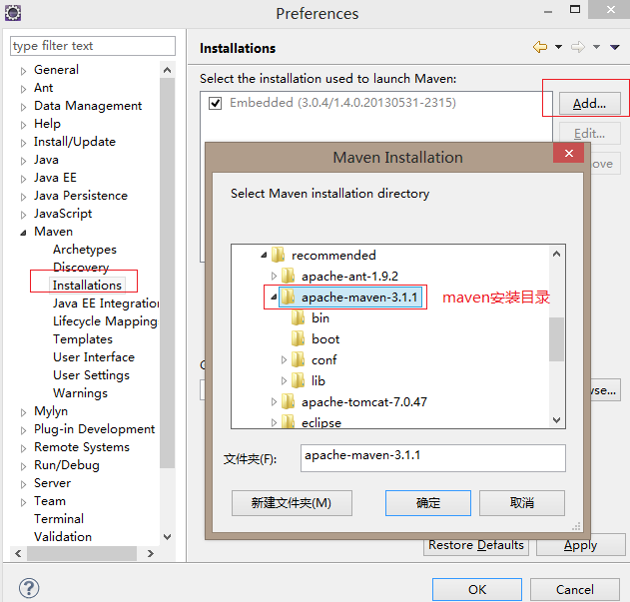Expand the General preferences node
Screen dimensions: 630x602
(23, 71)
